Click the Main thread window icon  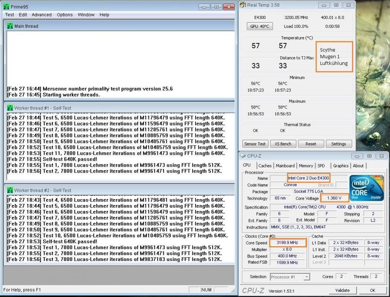coord(10,26)
